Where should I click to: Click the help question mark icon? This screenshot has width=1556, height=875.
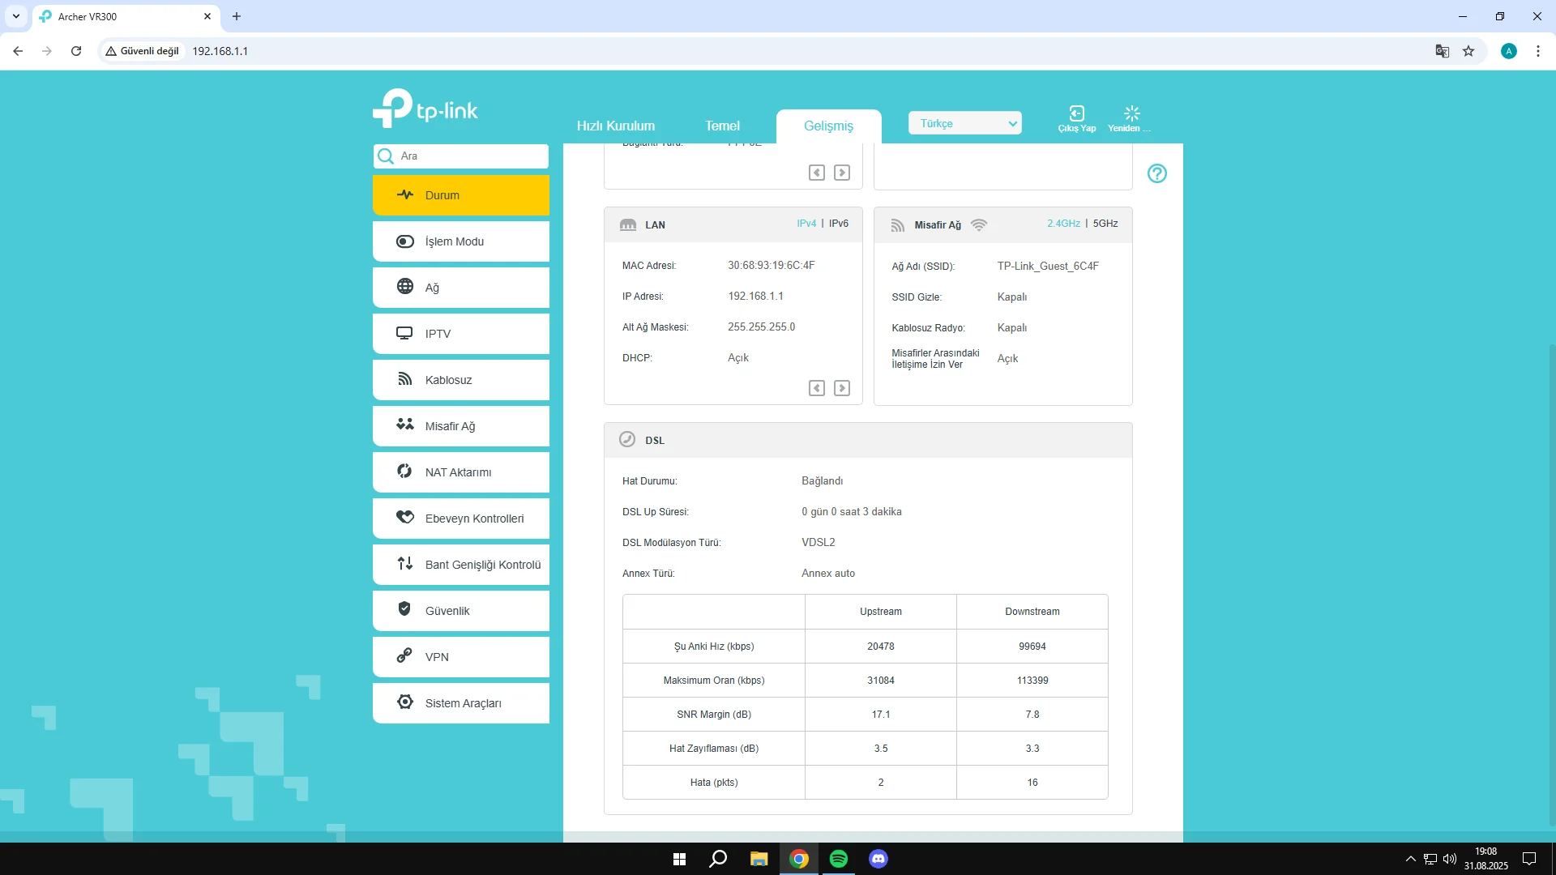click(x=1156, y=173)
